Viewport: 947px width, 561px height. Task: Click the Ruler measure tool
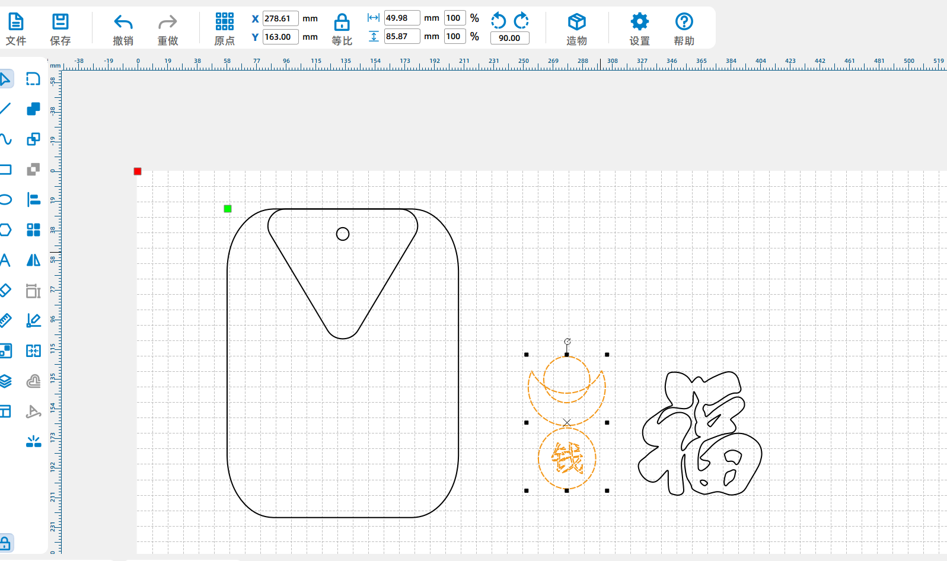(5, 321)
